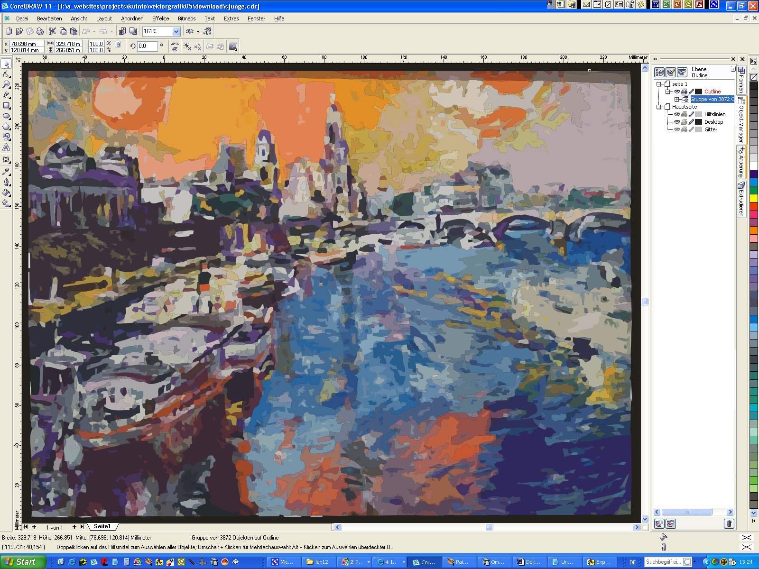This screenshot has width=759, height=569.
Task: Select the Basic Shapes tool
Action: 7,137
